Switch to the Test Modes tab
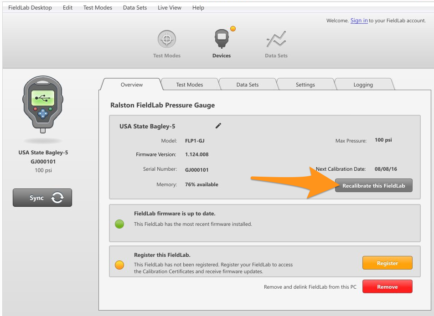Screen dimensions: 434x316 [x=190, y=84]
